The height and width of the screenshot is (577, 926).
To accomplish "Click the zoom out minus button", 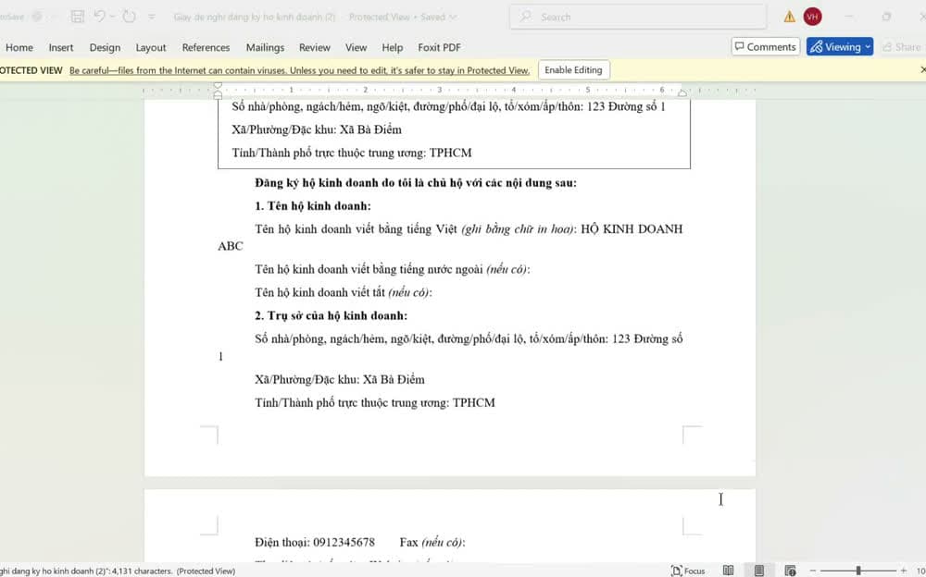I will tap(813, 571).
